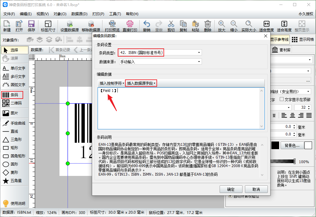This screenshot has height=217, width=316.
Task: Activate the 选择 select tool
Action: point(15,50)
